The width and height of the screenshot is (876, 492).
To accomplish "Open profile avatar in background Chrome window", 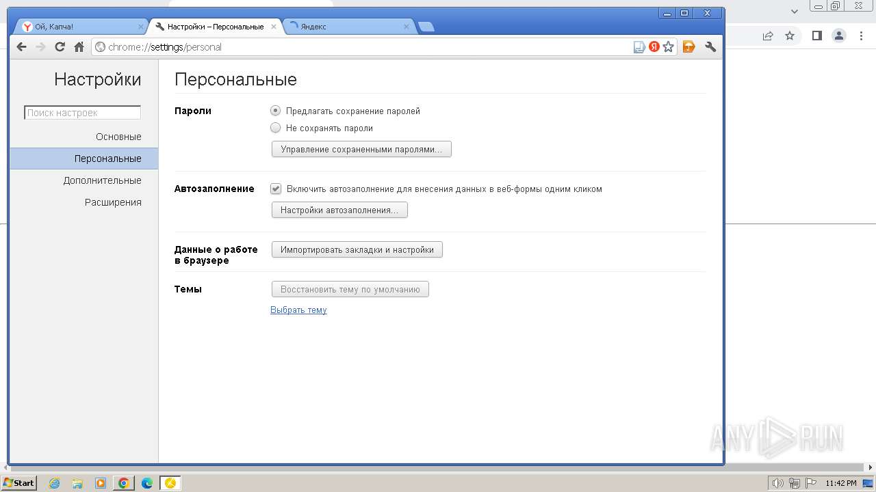I will [x=839, y=36].
